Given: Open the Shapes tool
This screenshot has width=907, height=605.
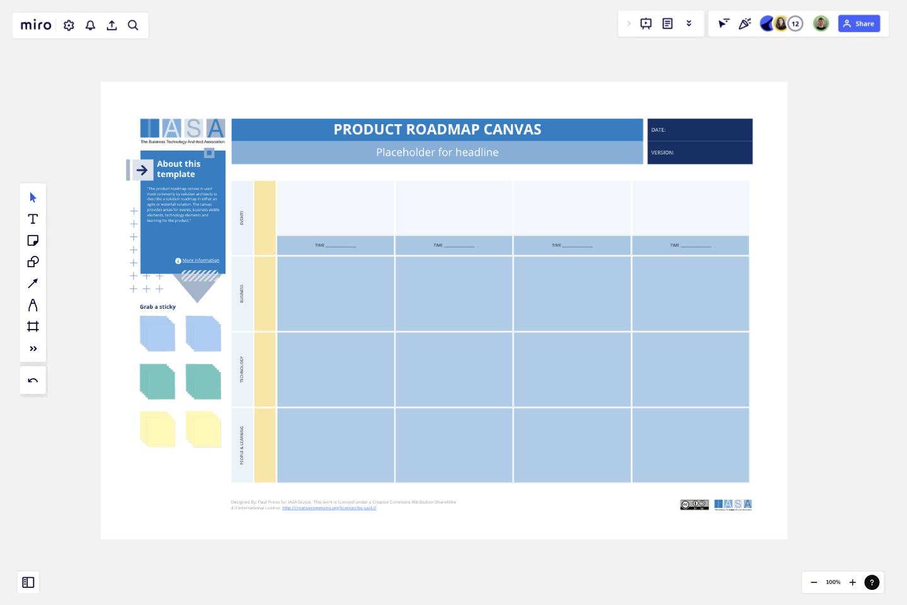Looking at the screenshot, I should (33, 262).
